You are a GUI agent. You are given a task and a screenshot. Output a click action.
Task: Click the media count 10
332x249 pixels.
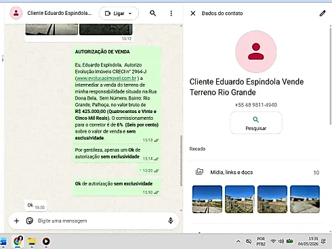(x=316, y=173)
